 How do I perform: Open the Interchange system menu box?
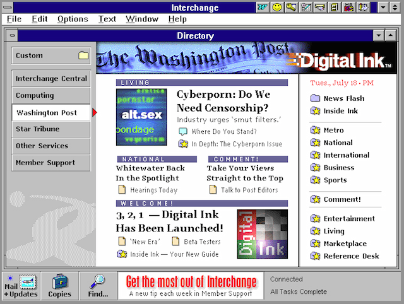(7, 8)
